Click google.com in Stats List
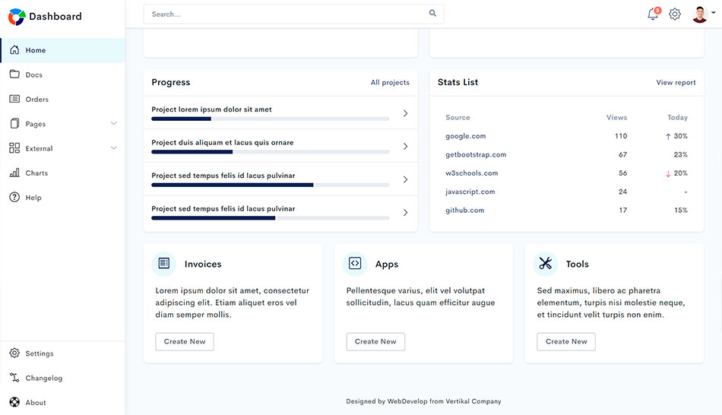The image size is (722, 415). [x=466, y=136]
